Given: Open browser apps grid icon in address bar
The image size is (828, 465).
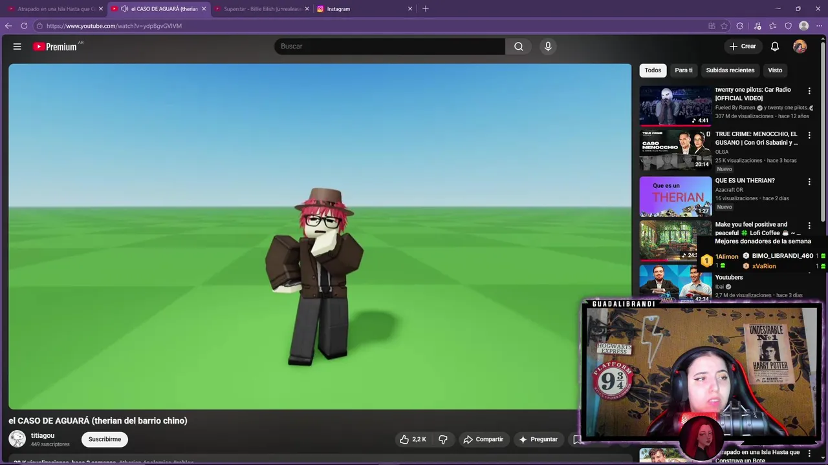Looking at the screenshot, I should pyautogui.click(x=712, y=26).
